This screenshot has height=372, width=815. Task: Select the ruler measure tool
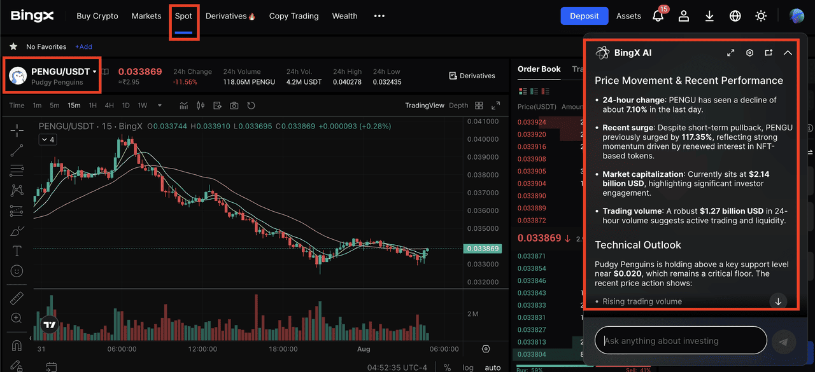click(x=17, y=298)
